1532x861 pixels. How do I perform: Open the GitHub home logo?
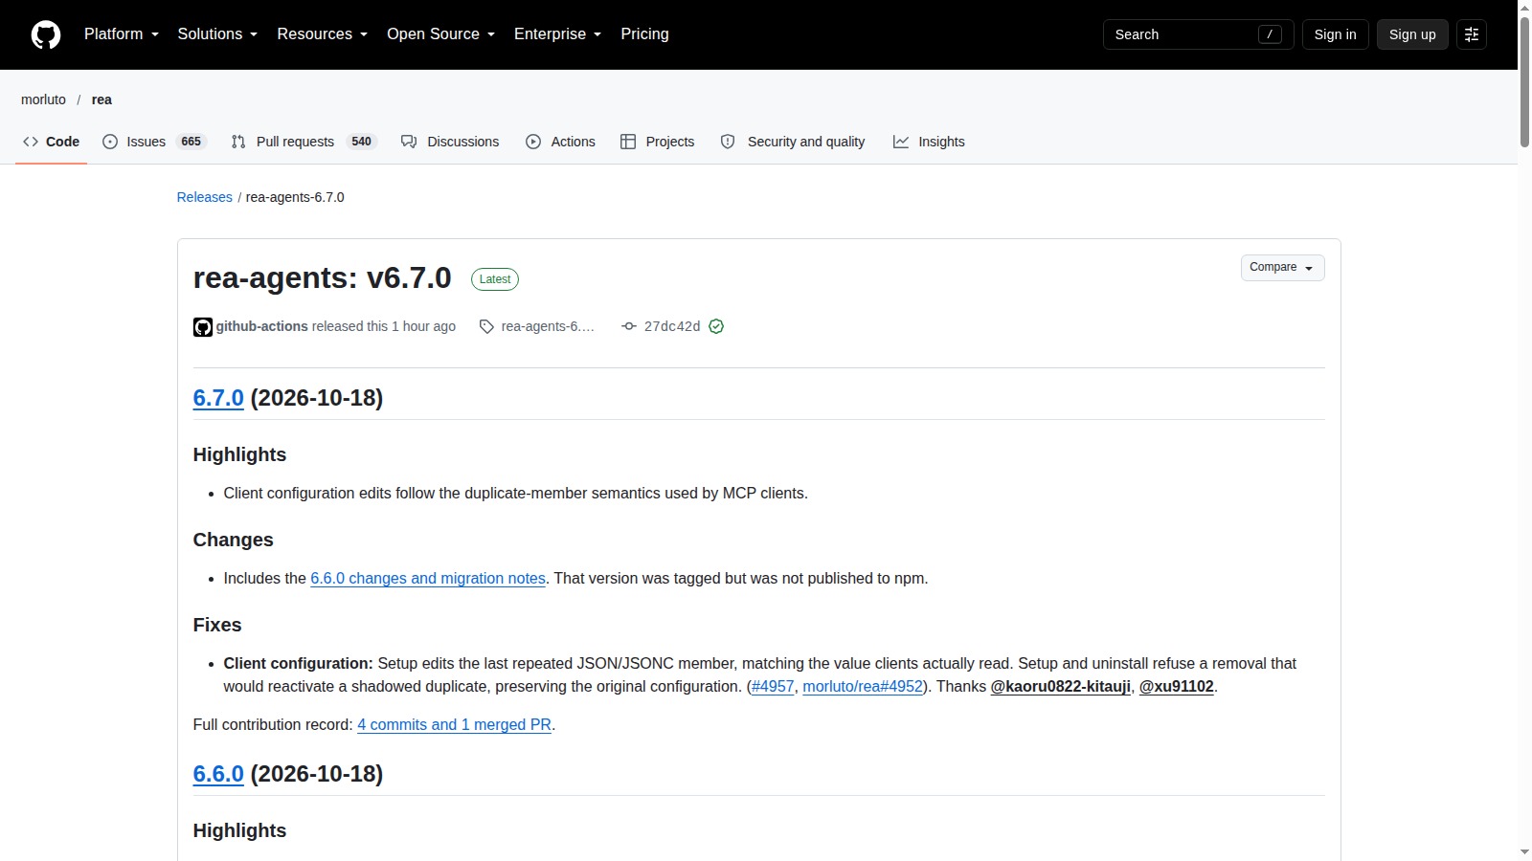46,34
